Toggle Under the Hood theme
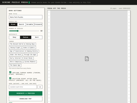Viewport: 137px width, 103px height. pos(15,55)
